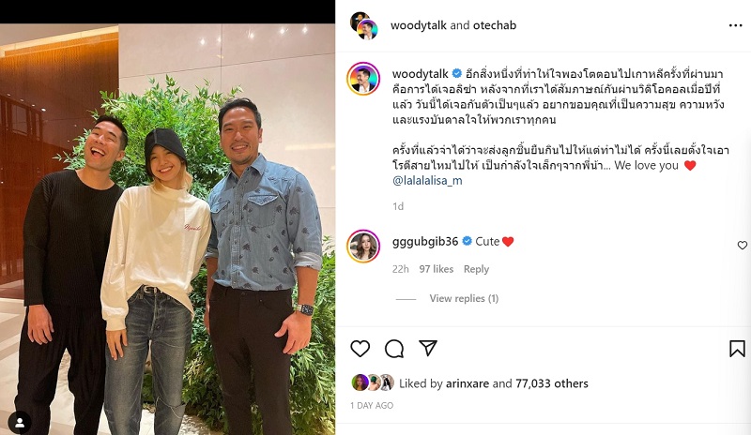The image size is (751, 435).
Task: Expand View replies (1) under the comment
Action: click(x=464, y=299)
